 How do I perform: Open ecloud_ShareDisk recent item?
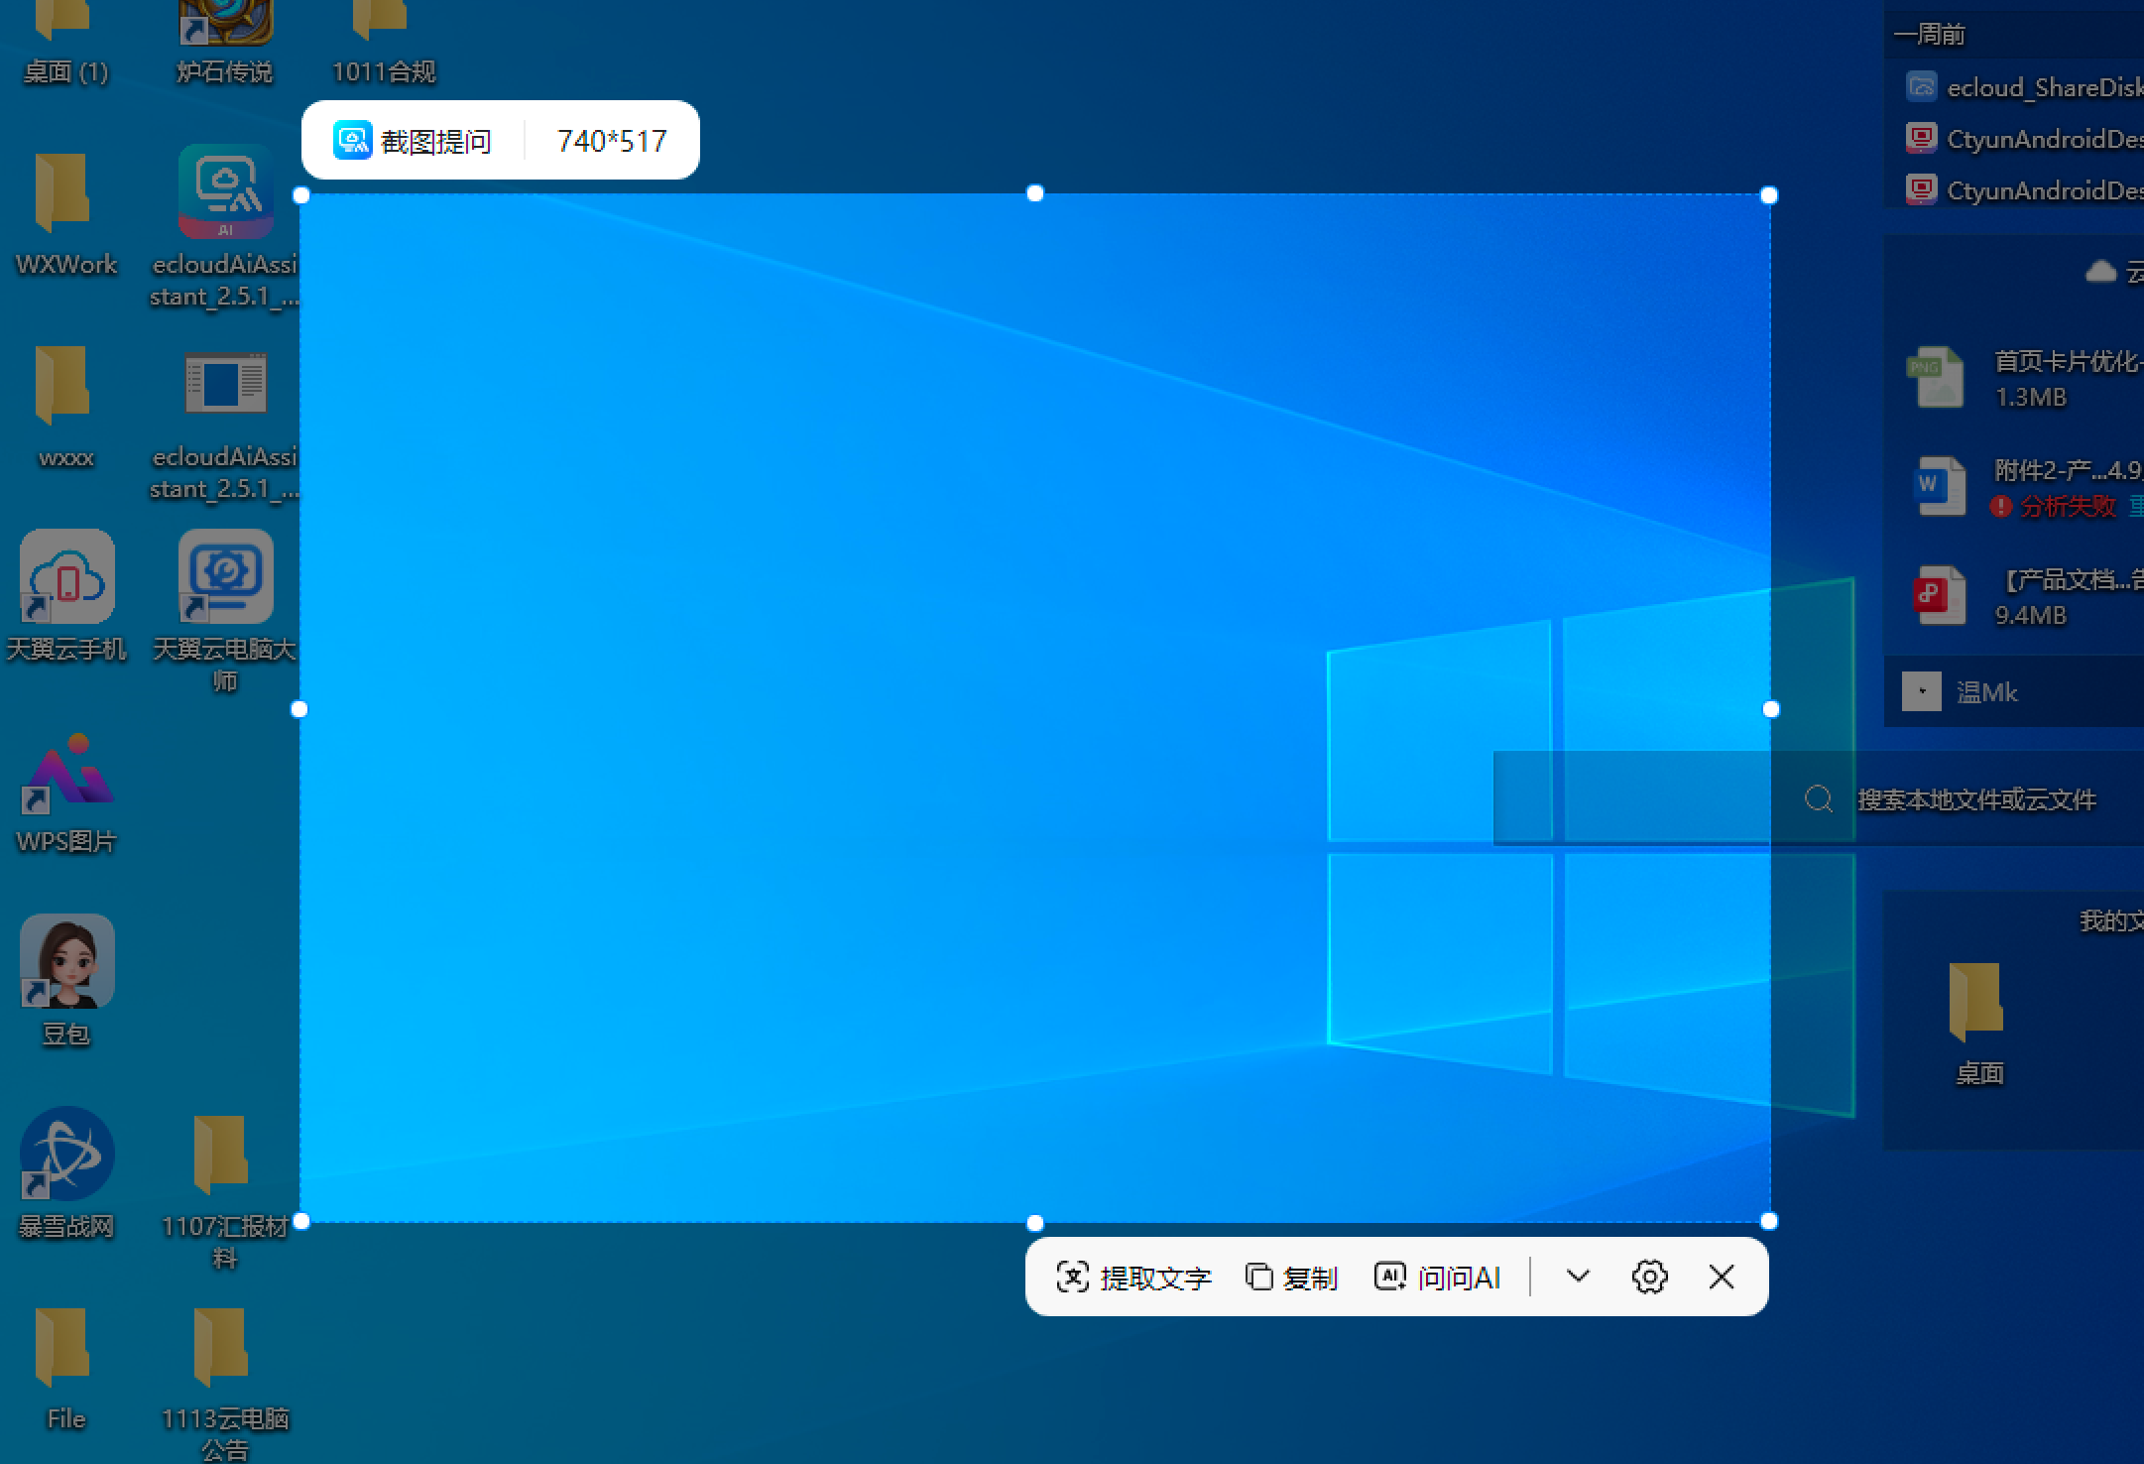pos(2043,87)
